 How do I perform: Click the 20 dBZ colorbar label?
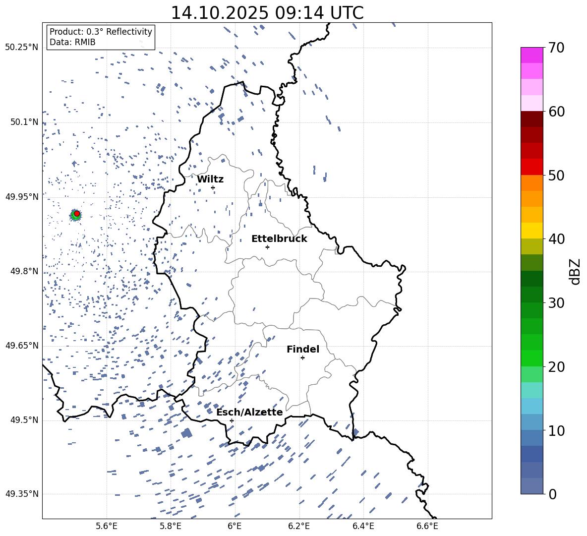point(556,367)
